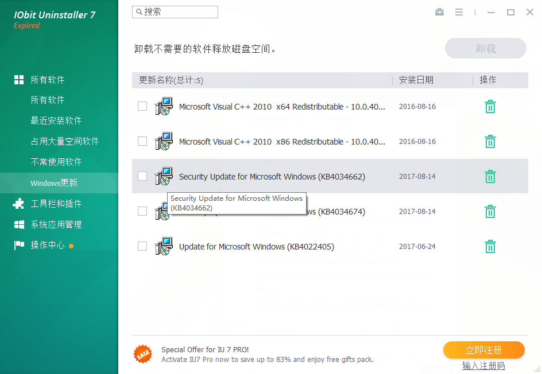Viewport: 542px width, 374px height.
Task: Select Microsoft Visual C++ 2010 x86 Redistributable name
Action: click(282, 142)
